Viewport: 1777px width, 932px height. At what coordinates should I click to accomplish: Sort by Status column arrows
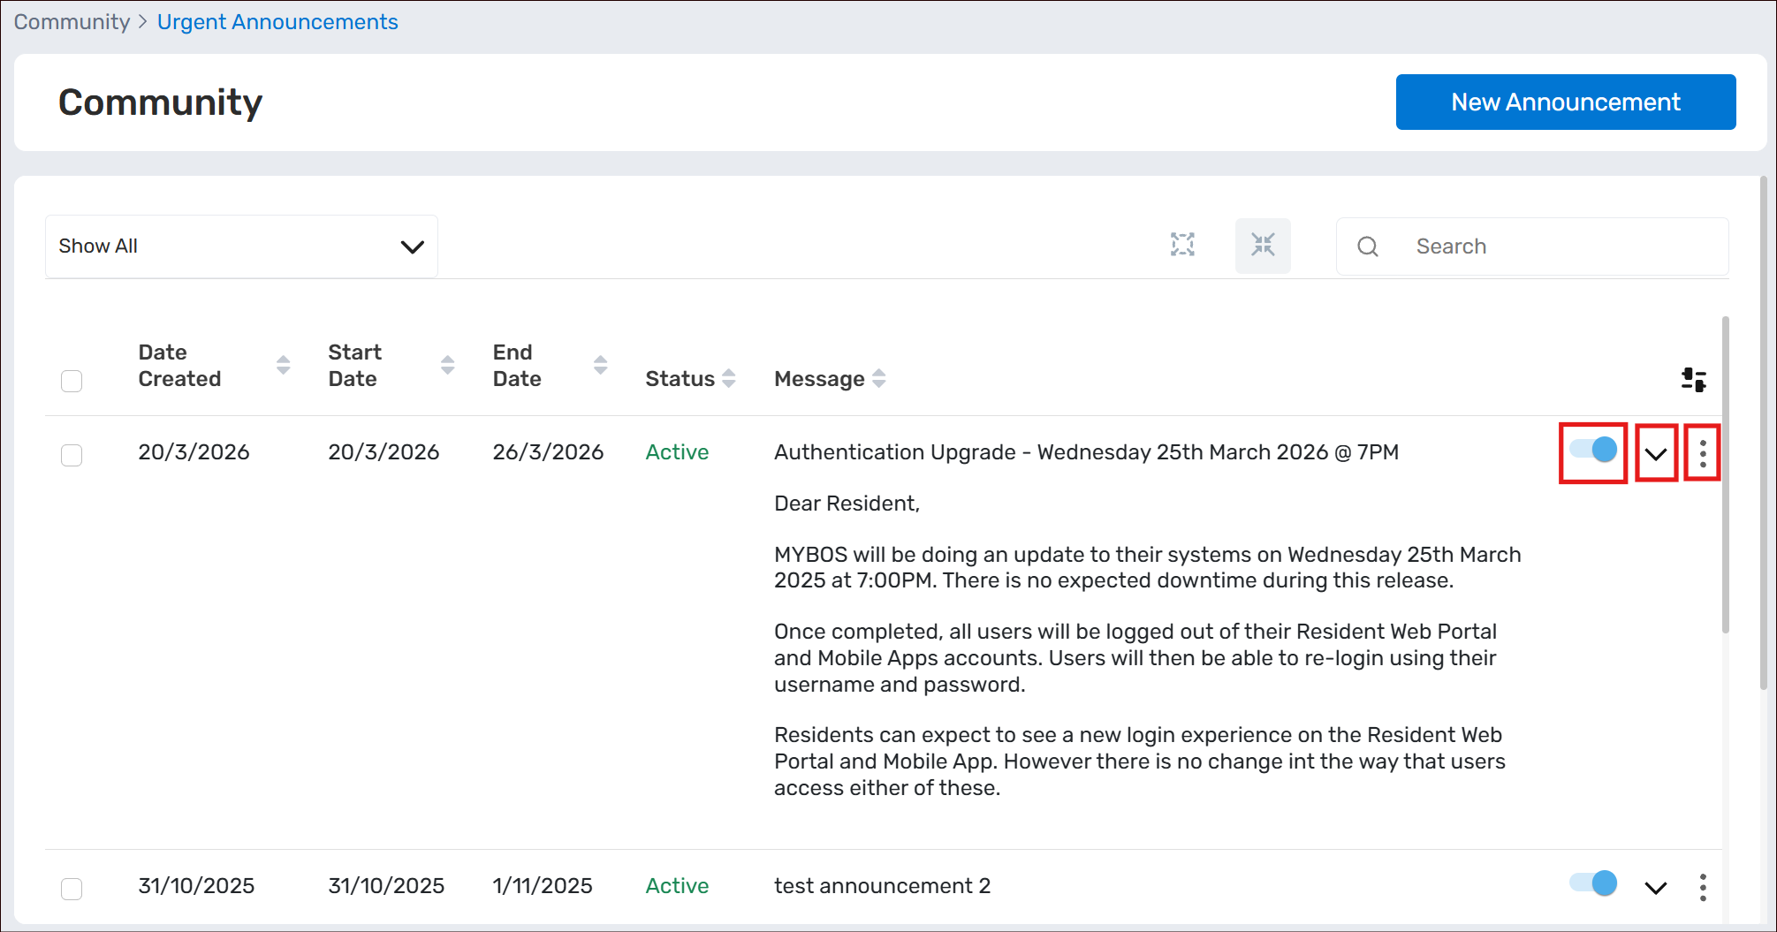pyautogui.click(x=728, y=379)
